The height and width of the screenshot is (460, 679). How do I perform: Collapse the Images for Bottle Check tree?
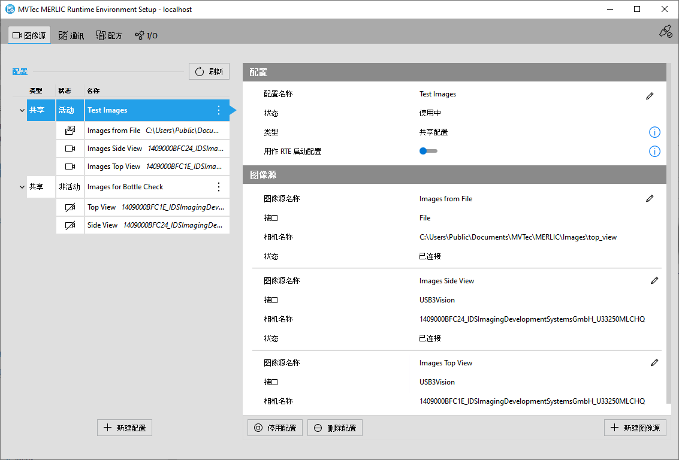click(x=22, y=187)
